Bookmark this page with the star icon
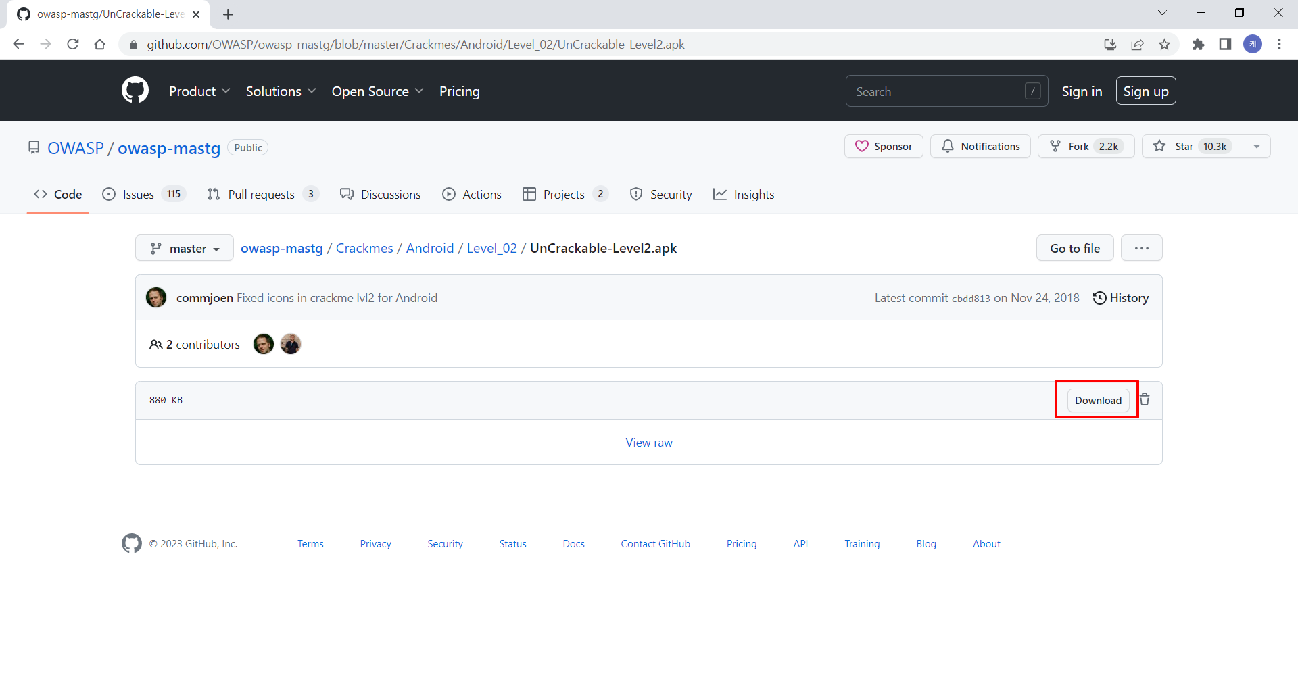 [x=1164, y=44]
